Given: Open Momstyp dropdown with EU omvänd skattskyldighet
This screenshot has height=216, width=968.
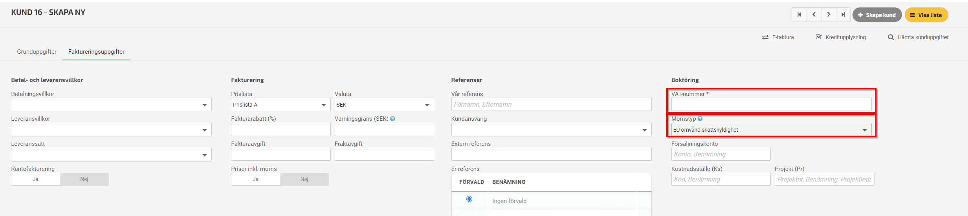Looking at the screenshot, I should pyautogui.click(x=771, y=130).
